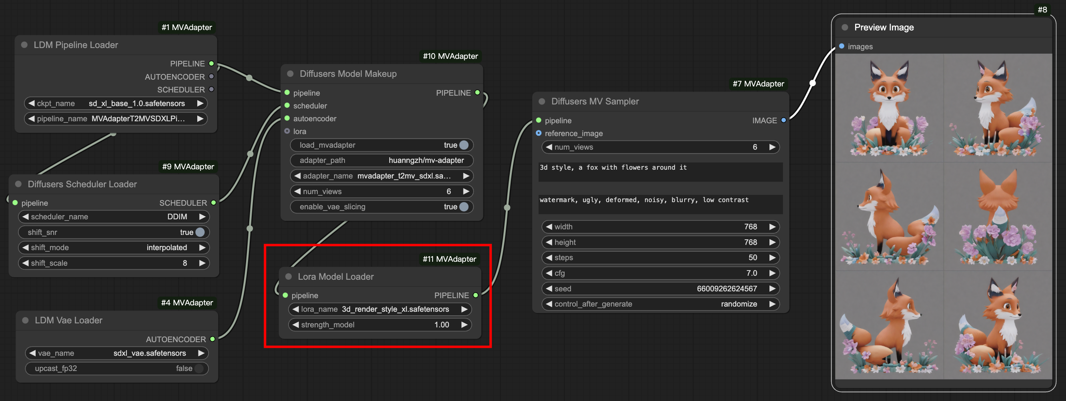Image resolution: width=1066 pixels, height=401 pixels.
Task: Increase num_views in Diffusers Model Makeup
Action: point(466,192)
